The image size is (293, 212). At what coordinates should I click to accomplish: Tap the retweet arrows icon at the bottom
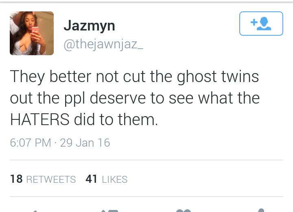(x=109, y=211)
